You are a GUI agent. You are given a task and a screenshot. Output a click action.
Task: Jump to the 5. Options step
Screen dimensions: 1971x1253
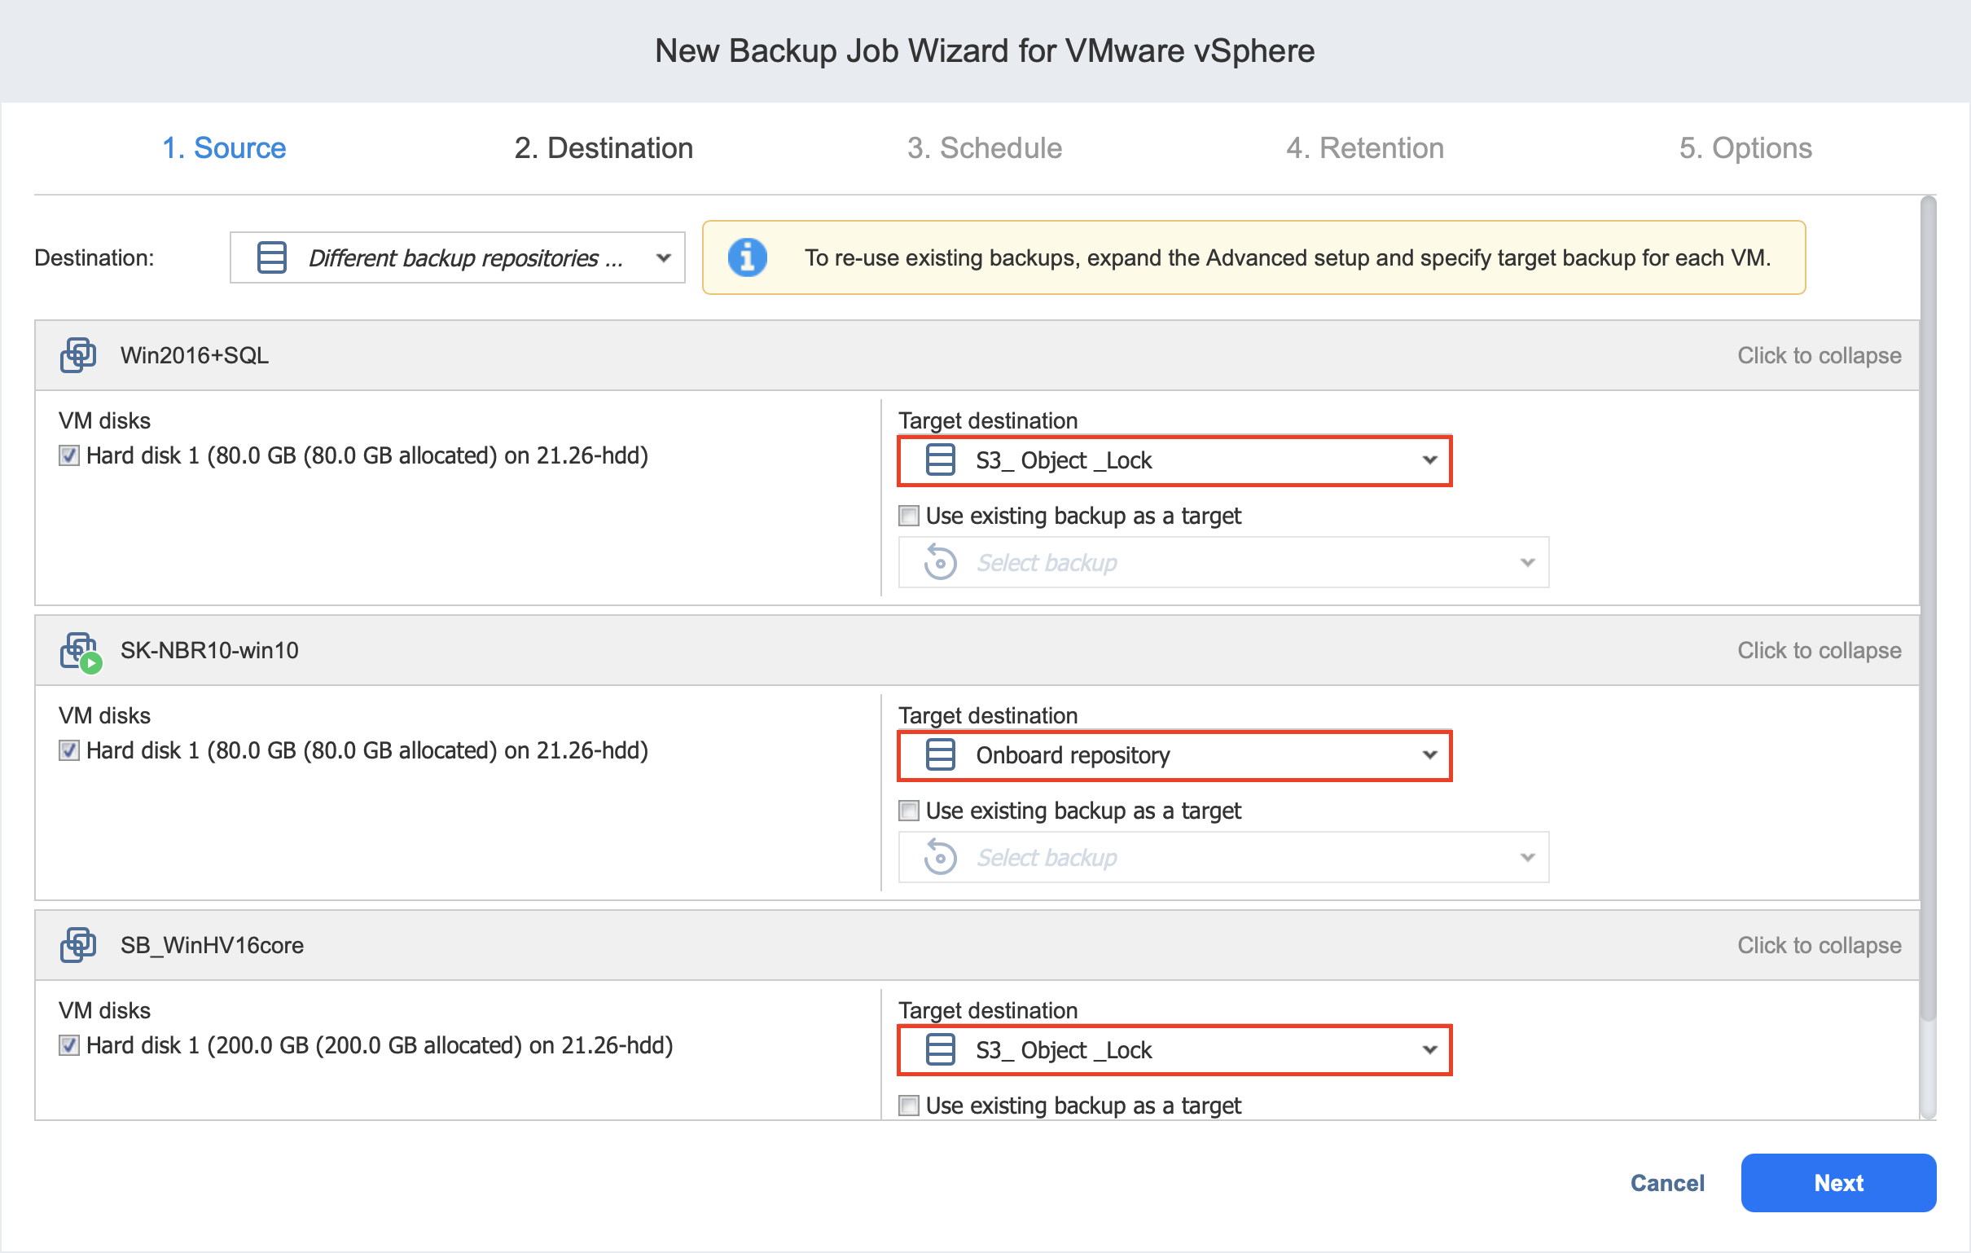[x=1745, y=148]
